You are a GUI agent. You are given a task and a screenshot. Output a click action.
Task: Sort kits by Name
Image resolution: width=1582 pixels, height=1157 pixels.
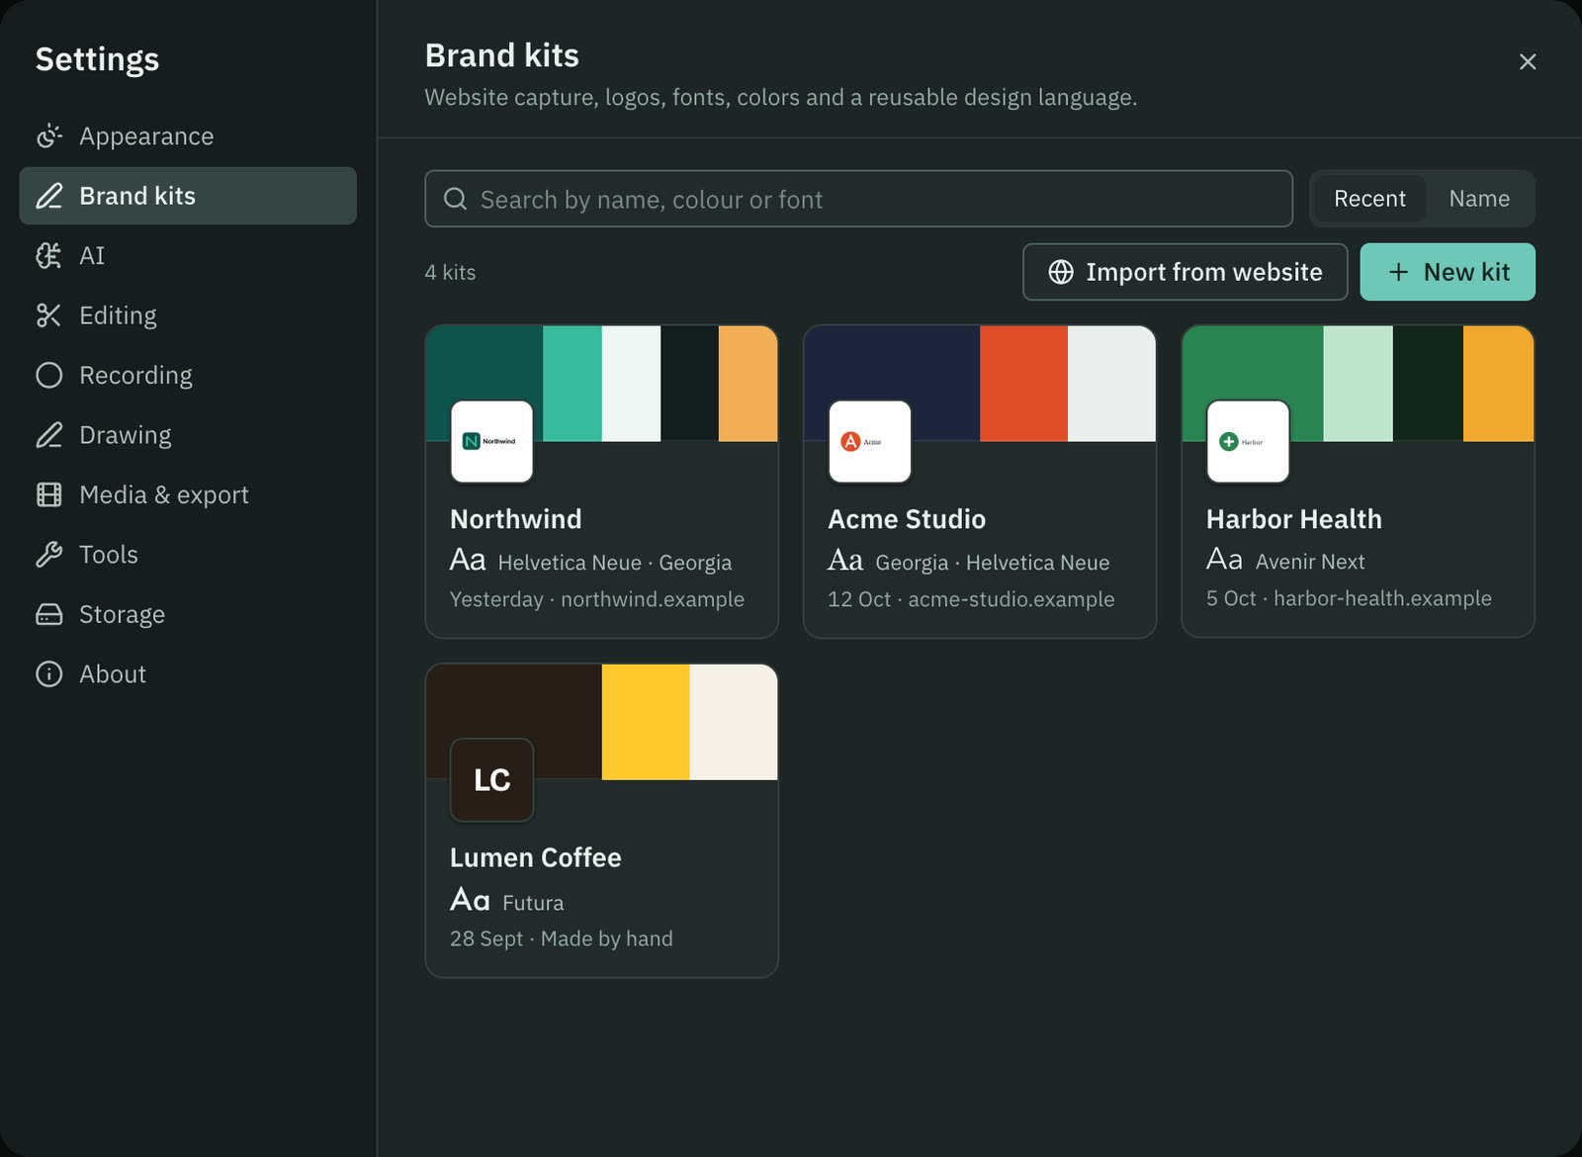point(1479,199)
